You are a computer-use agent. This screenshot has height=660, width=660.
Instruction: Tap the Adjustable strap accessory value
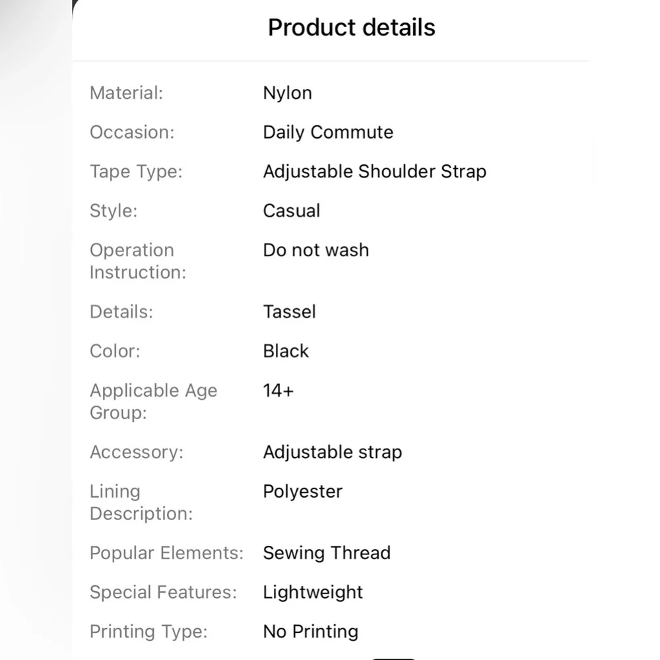point(332,452)
